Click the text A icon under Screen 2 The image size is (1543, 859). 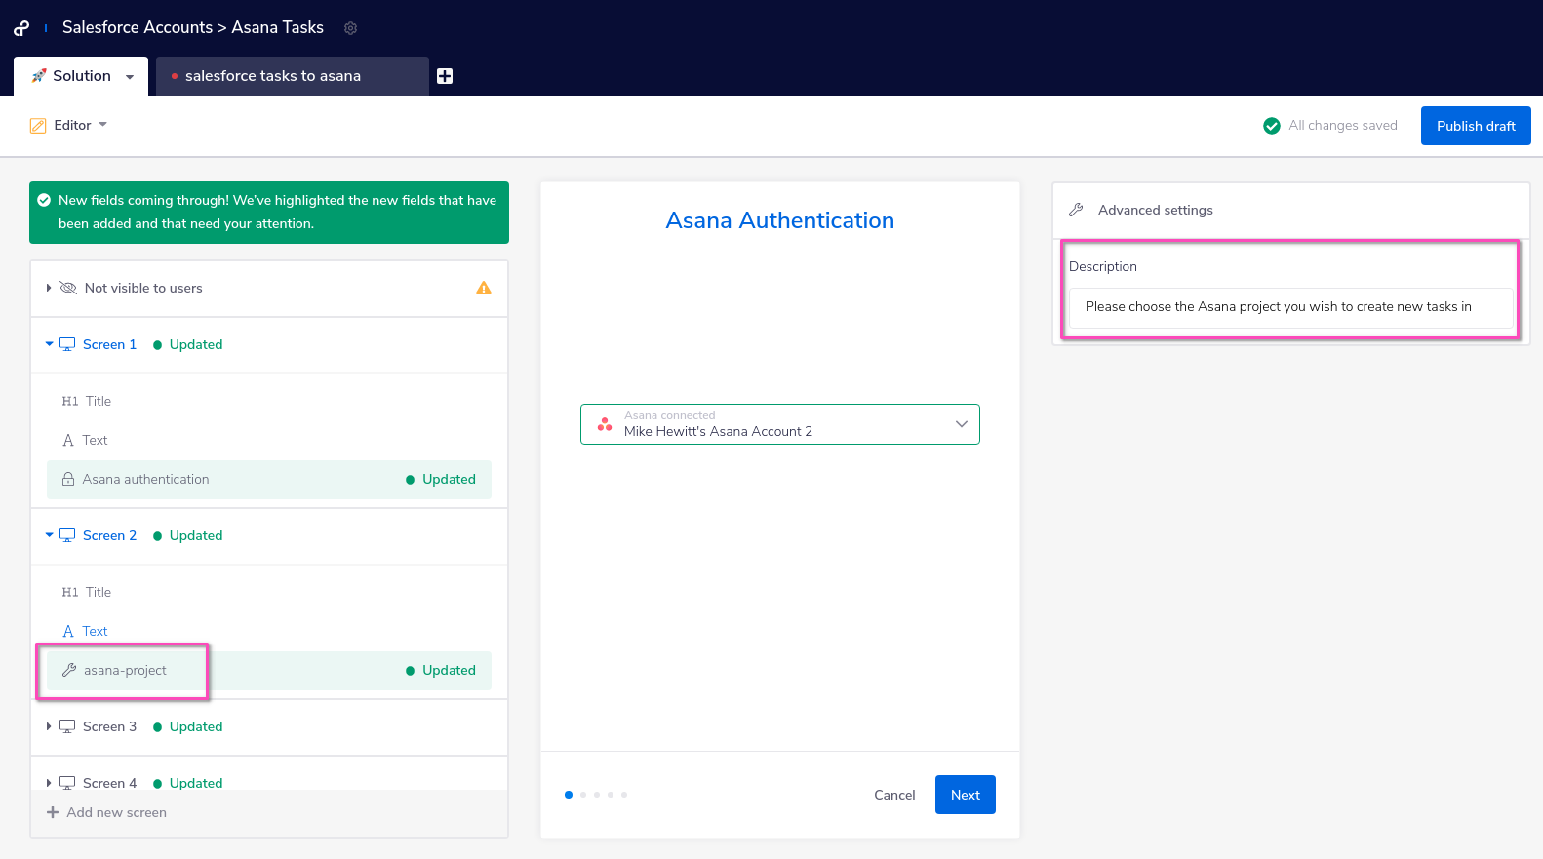coord(68,631)
